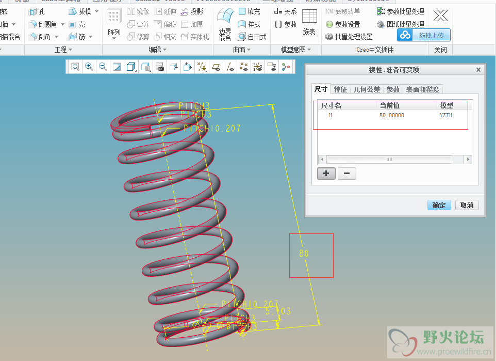Open the display style cube icon
Screen dimensions: 496x361
click(x=131, y=67)
